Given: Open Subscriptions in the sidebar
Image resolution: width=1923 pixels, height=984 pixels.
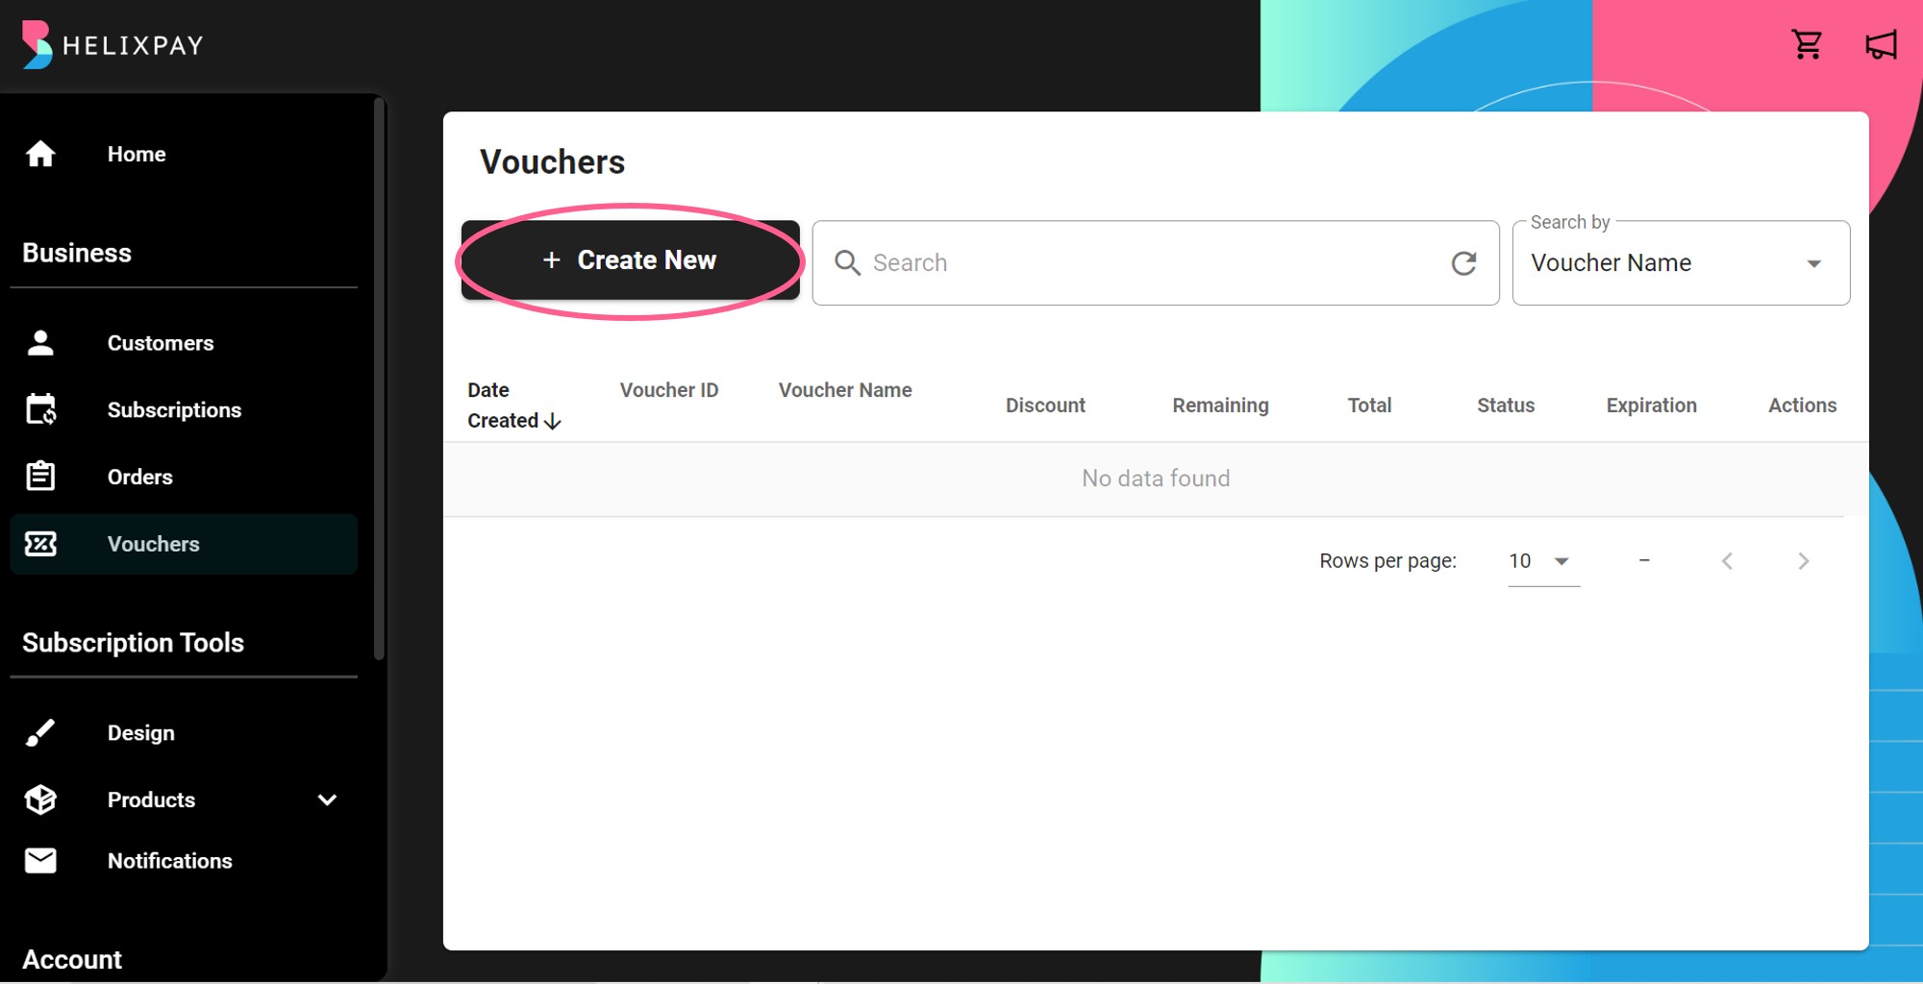Looking at the screenshot, I should click(x=184, y=409).
